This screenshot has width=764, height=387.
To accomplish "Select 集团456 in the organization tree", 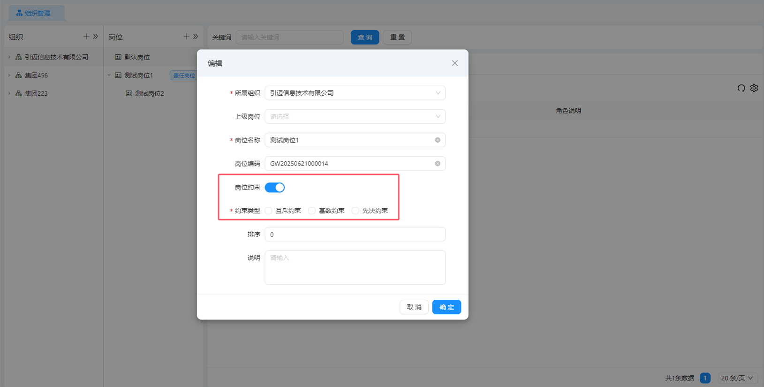I will 36,76.
